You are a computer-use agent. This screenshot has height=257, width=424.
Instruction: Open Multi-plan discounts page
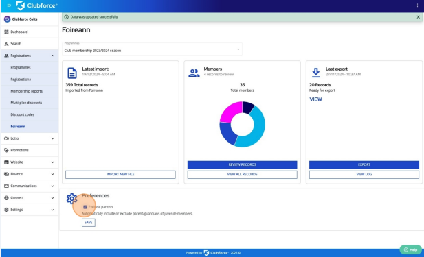(26, 103)
